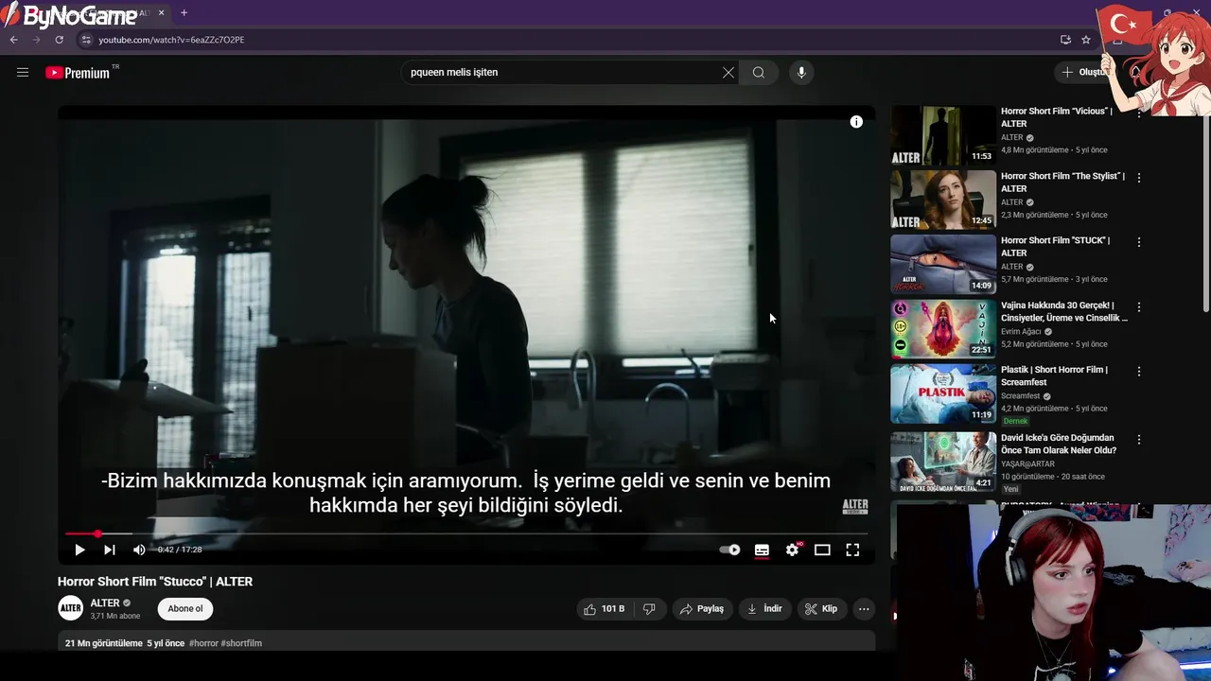This screenshot has width=1211, height=681.
Task: View site information icon in address bar
Action: [x=86, y=40]
